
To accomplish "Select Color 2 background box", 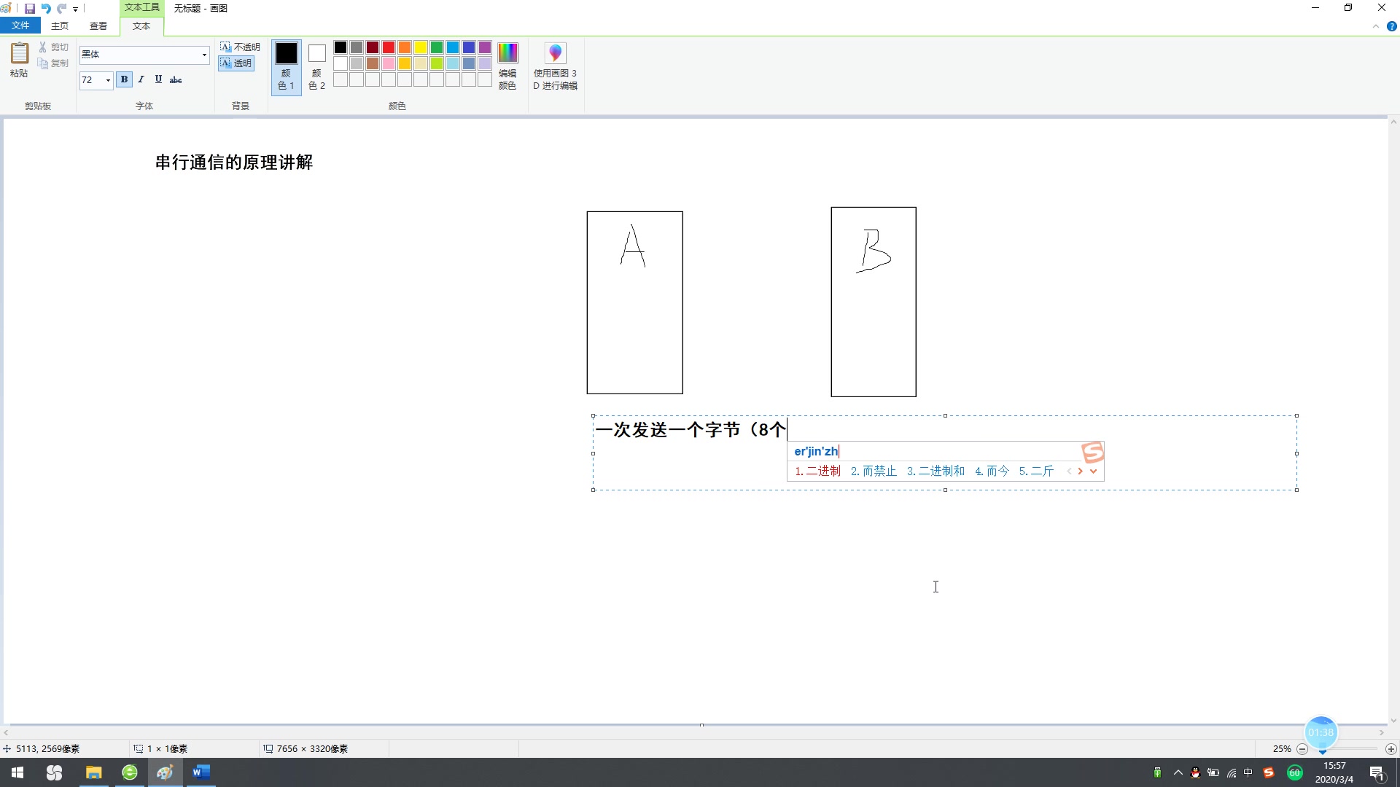I will (316, 67).
